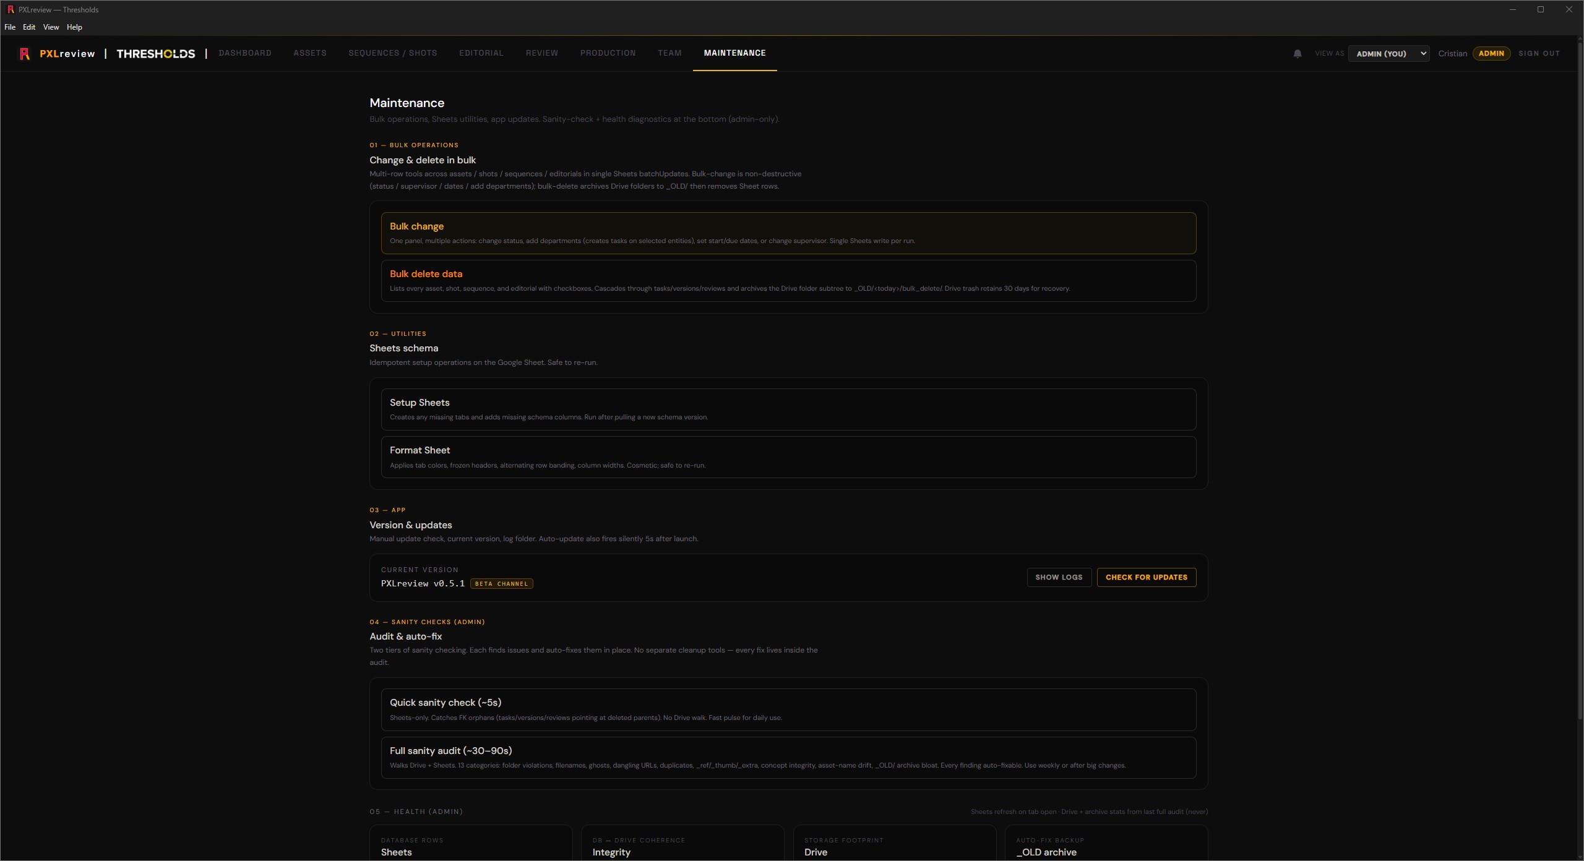The width and height of the screenshot is (1584, 861).
Task: Click the Show Logs button
Action: [x=1059, y=578]
